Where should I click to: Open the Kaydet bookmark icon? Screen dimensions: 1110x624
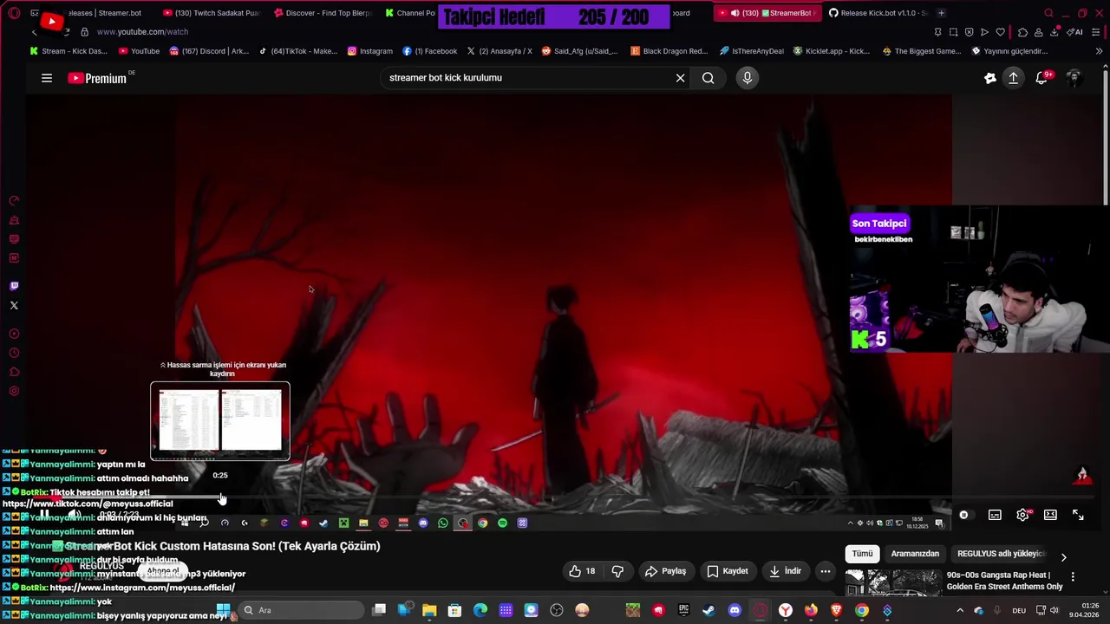[712, 571]
